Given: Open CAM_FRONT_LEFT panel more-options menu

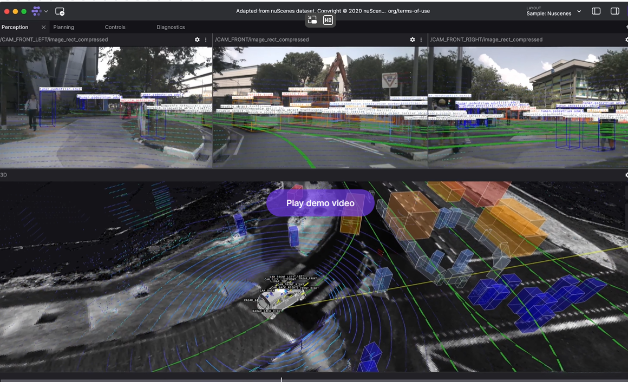Looking at the screenshot, I should [206, 39].
